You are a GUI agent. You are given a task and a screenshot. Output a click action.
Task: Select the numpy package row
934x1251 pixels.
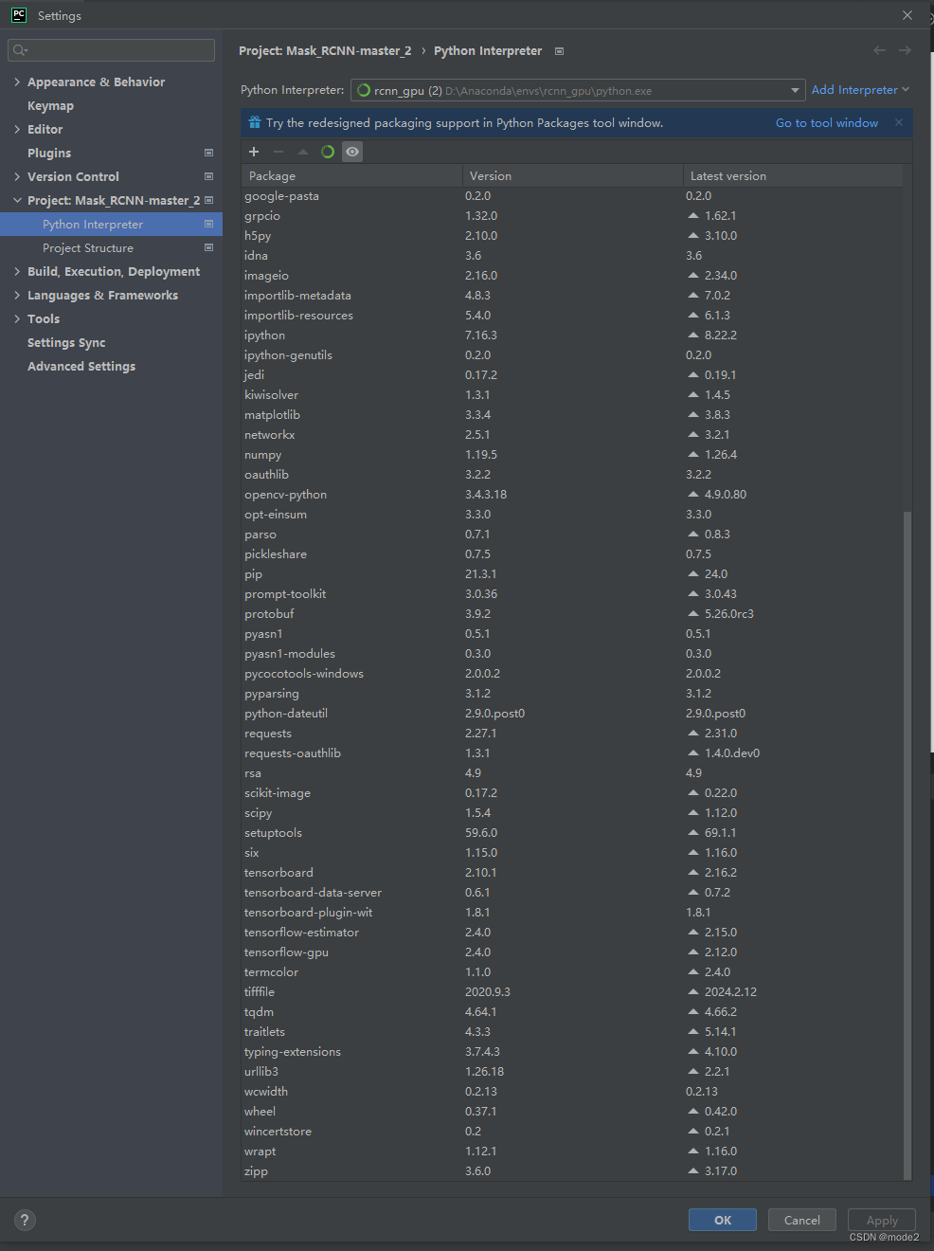(x=572, y=455)
